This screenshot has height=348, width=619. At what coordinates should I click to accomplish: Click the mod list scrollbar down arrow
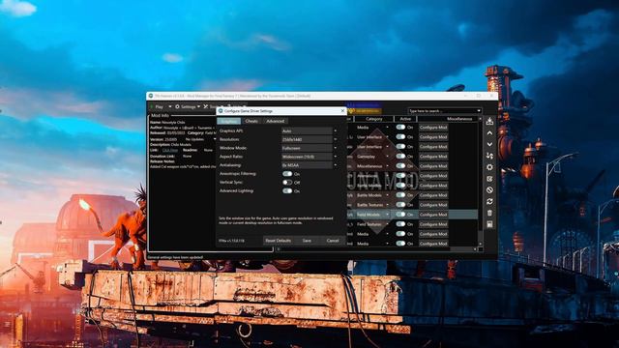481,244
